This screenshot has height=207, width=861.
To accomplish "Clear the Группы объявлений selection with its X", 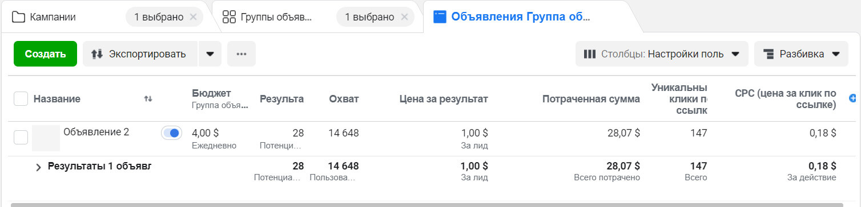I will click(404, 17).
